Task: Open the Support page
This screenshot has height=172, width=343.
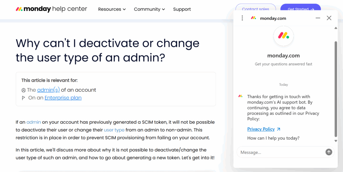Action: click(x=182, y=9)
